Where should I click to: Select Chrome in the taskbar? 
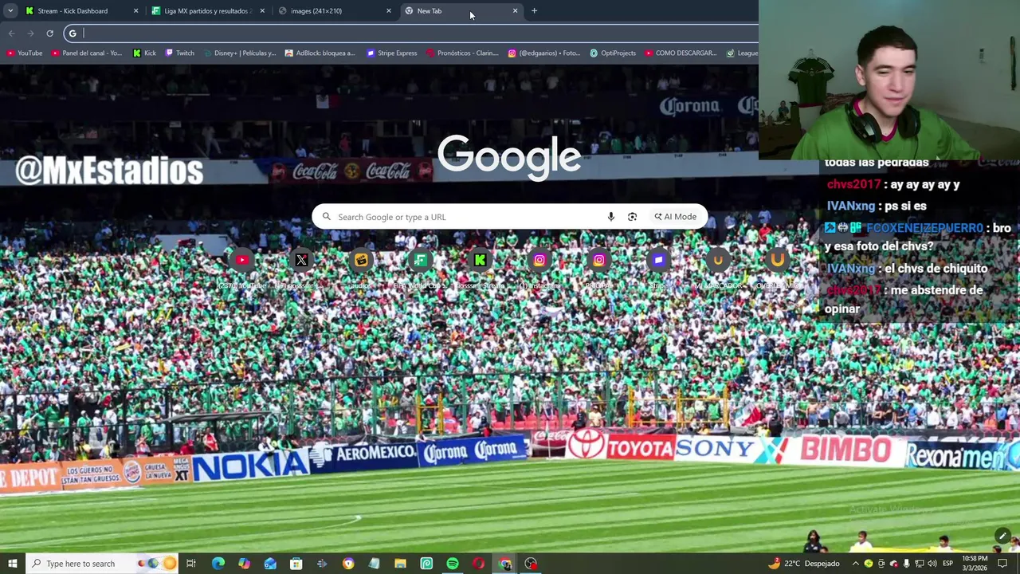504,564
